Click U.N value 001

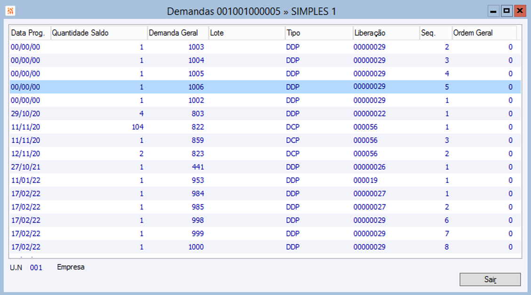36,268
